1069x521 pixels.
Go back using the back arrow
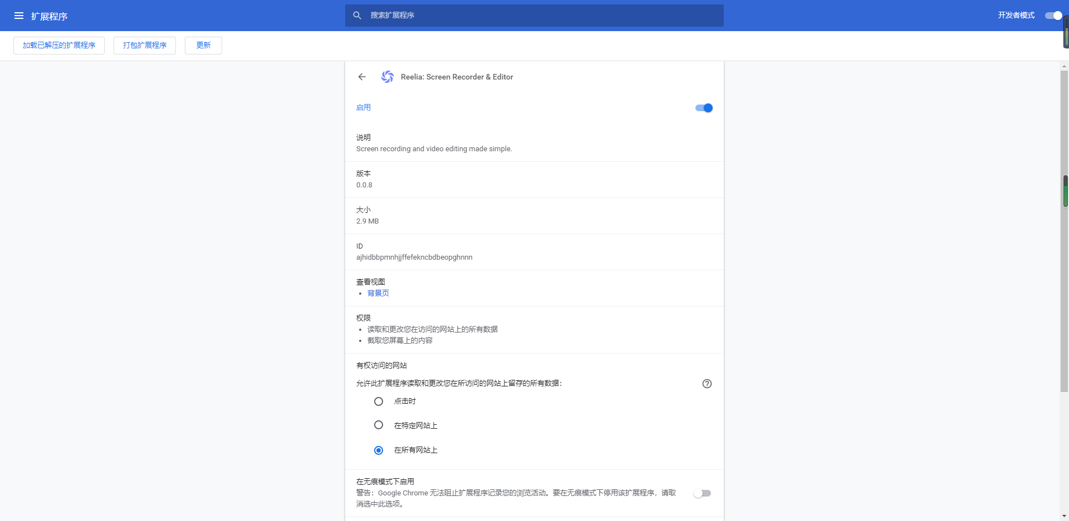tap(362, 77)
